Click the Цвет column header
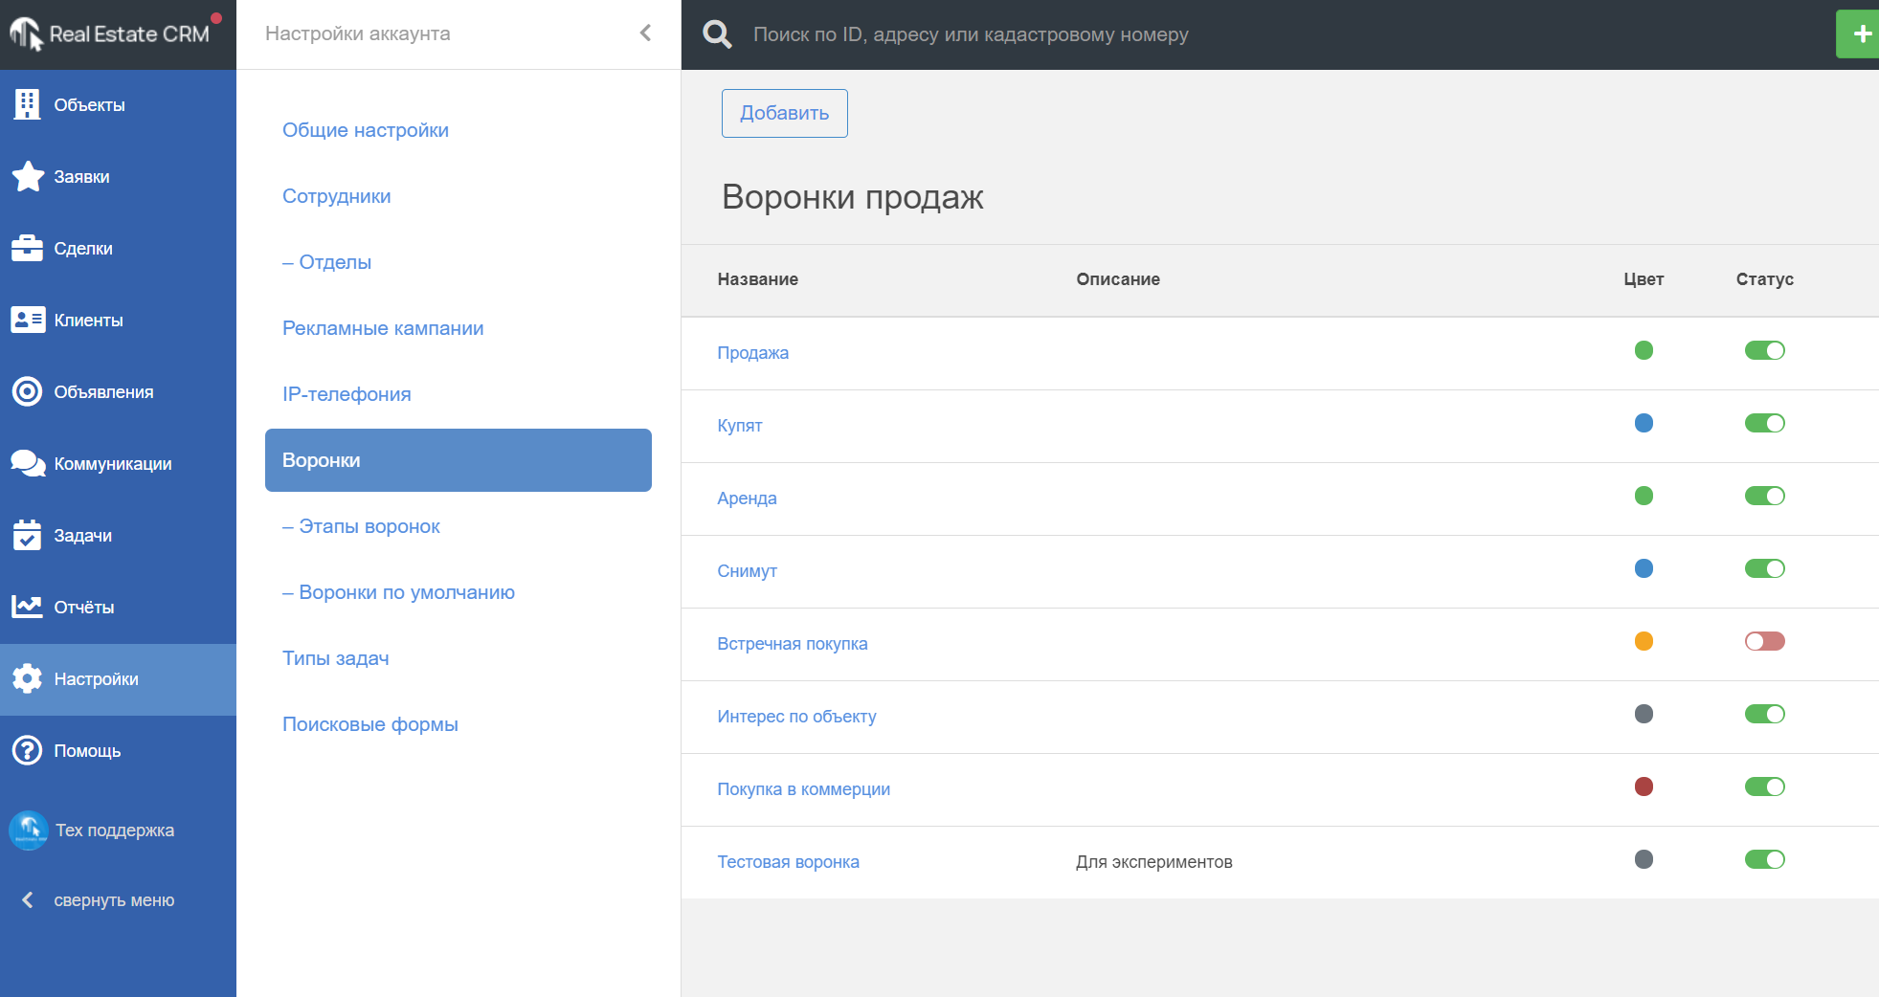The image size is (1879, 997). (x=1644, y=279)
